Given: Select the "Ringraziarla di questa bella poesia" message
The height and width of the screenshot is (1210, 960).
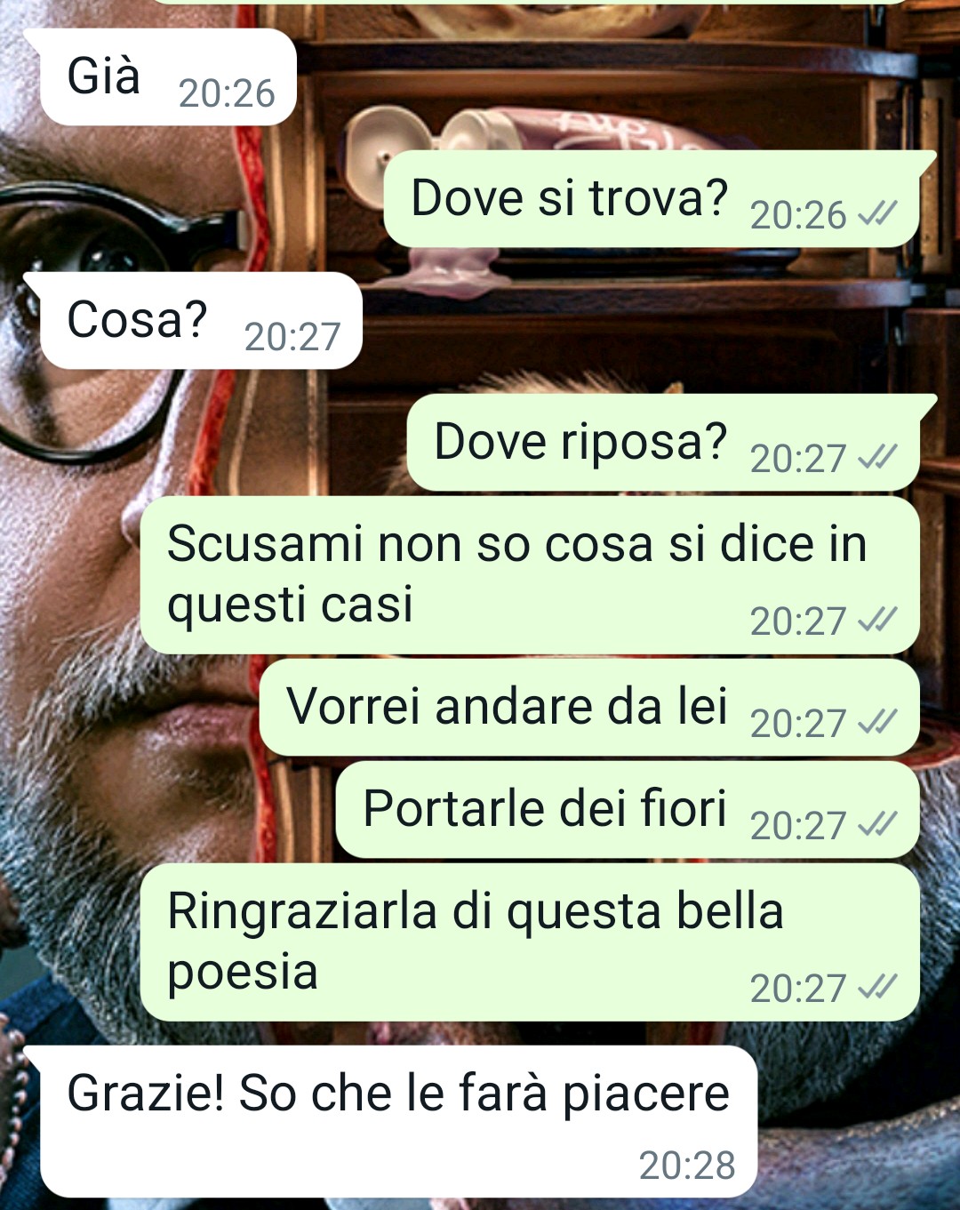Looking at the screenshot, I should point(530,942).
